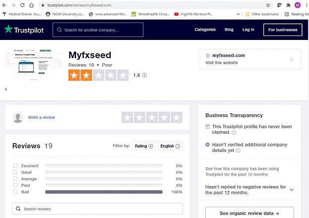The height and width of the screenshot is (218, 309).
Task: Click the Bad 100% rating bar
Action: pyautogui.click(x=104, y=192)
